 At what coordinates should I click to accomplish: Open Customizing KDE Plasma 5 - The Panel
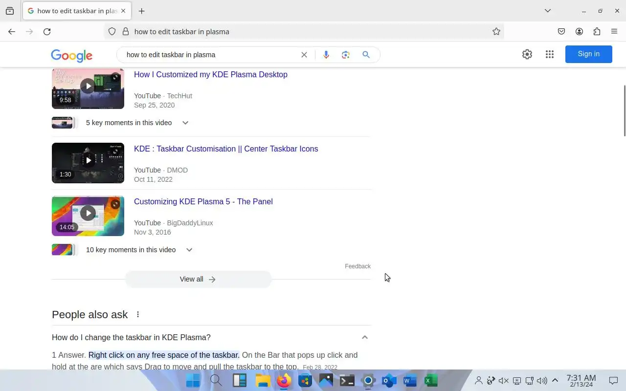click(203, 202)
